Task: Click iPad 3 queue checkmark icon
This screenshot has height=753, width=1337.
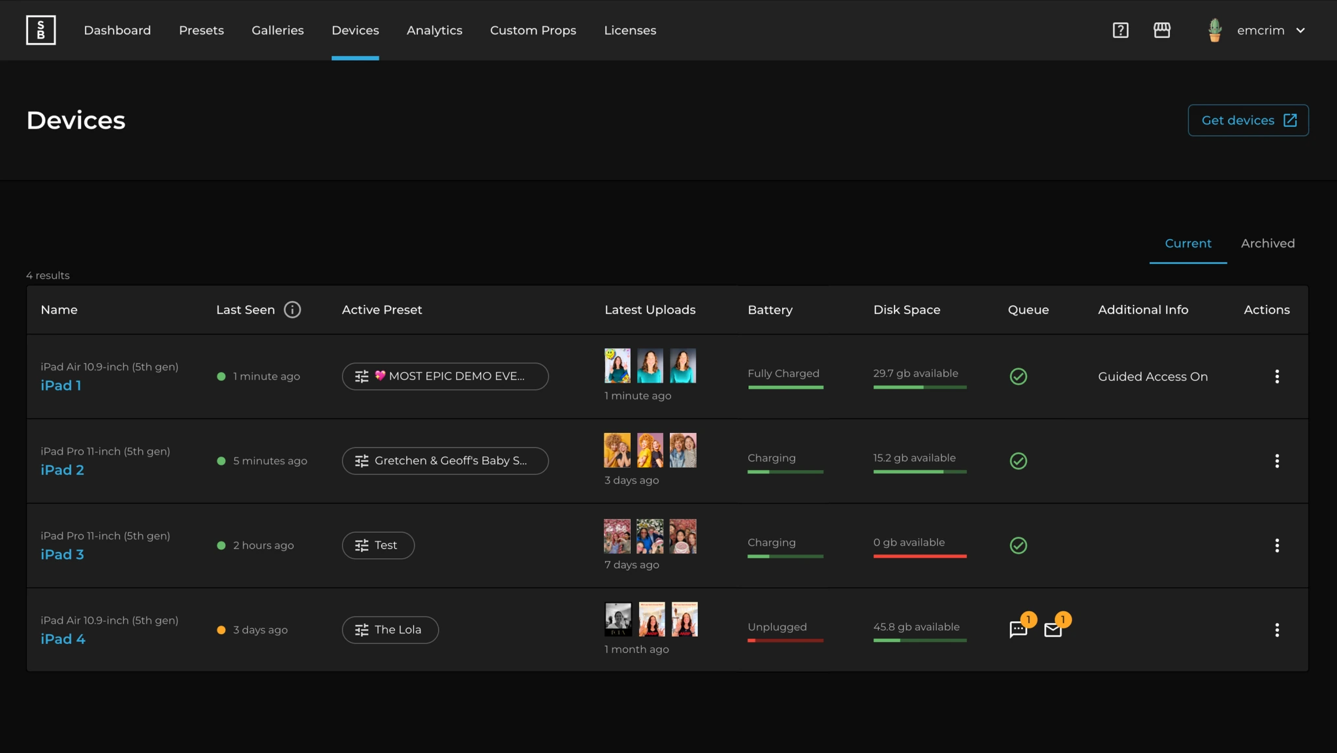Action: click(x=1018, y=545)
